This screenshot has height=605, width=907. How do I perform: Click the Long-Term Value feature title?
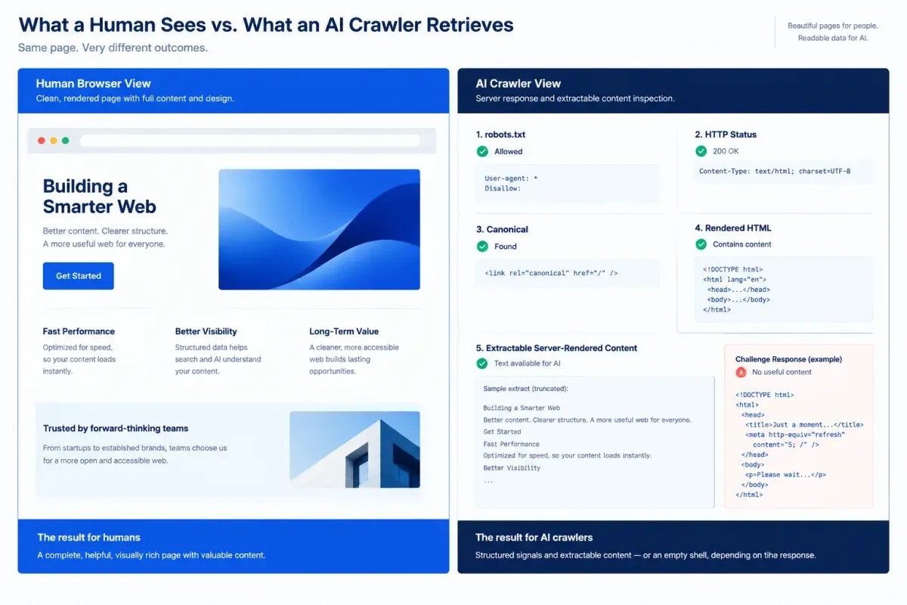(x=344, y=331)
